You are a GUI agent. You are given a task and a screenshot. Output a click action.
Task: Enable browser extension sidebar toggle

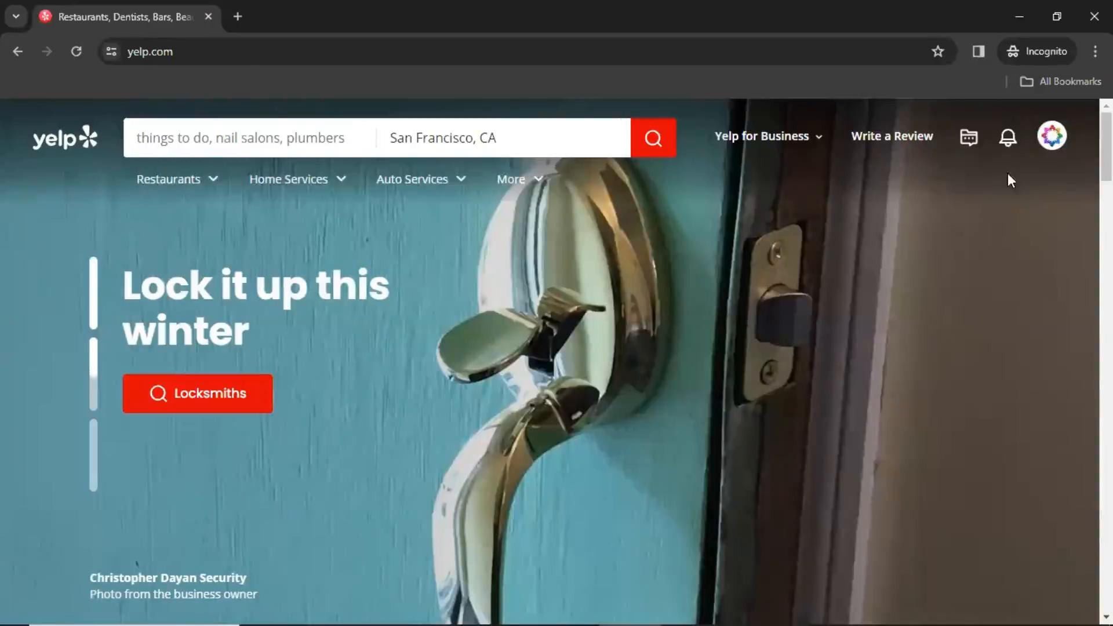coord(979,51)
